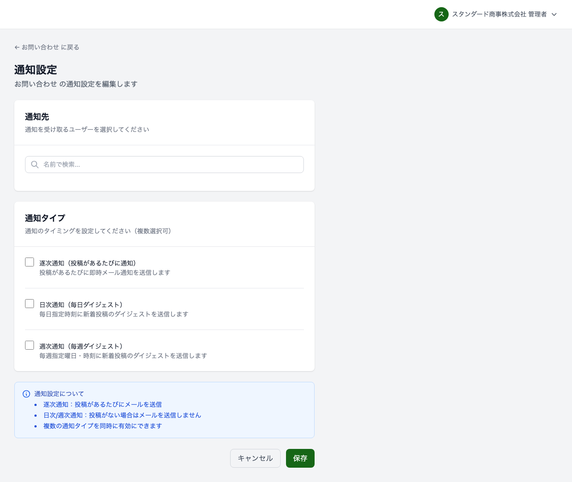572x482 pixels.
Task: Click the 複数の通知タイプ bullet link
Action: [x=103, y=426]
